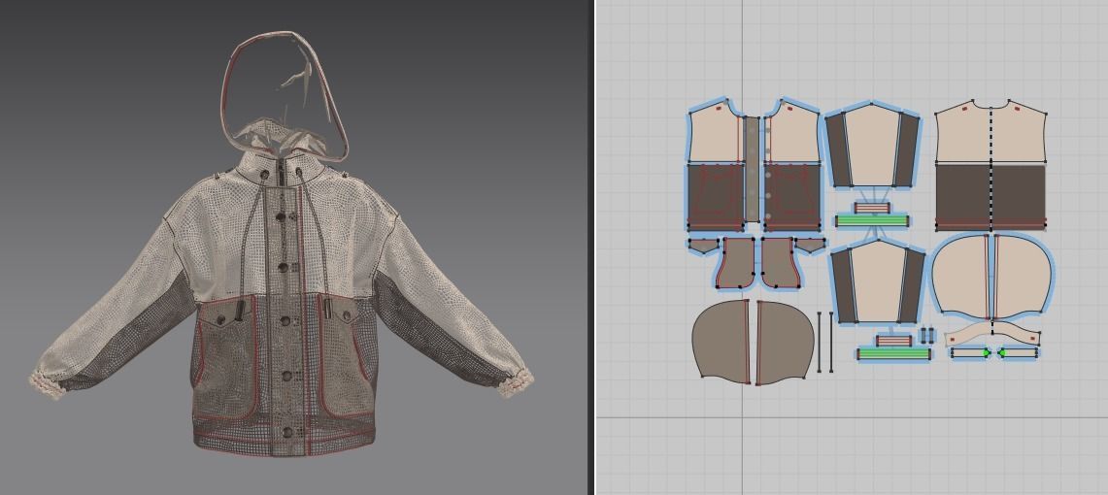
Task: Select the back bodice pattern with dashed centerline
Action: (x=990, y=165)
